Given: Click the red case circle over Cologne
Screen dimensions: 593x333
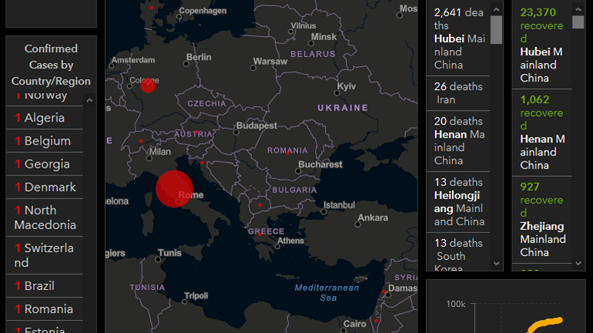Looking at the screenshot, I should click(148, 85).
